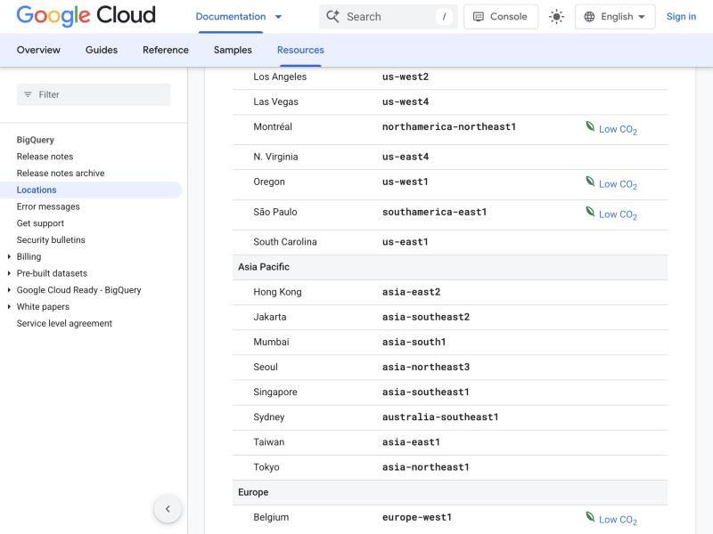This screenshot has height=534, width=713.
Task: Click the us-west2 region code
Action: tap(406, 77)
